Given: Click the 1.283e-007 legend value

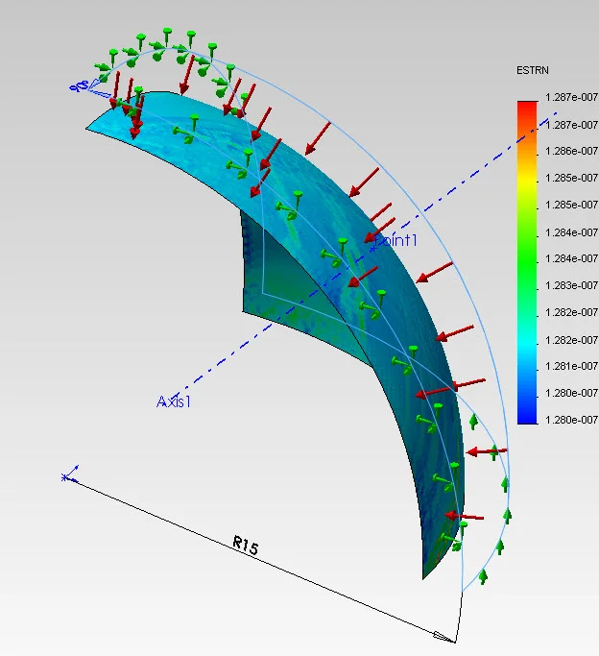Looking at the screenshot, I should click(571, 285).
